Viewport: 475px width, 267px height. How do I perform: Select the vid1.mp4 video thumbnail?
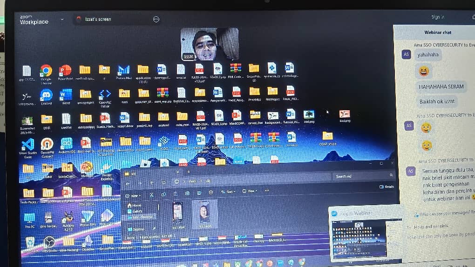pos(178,215)
